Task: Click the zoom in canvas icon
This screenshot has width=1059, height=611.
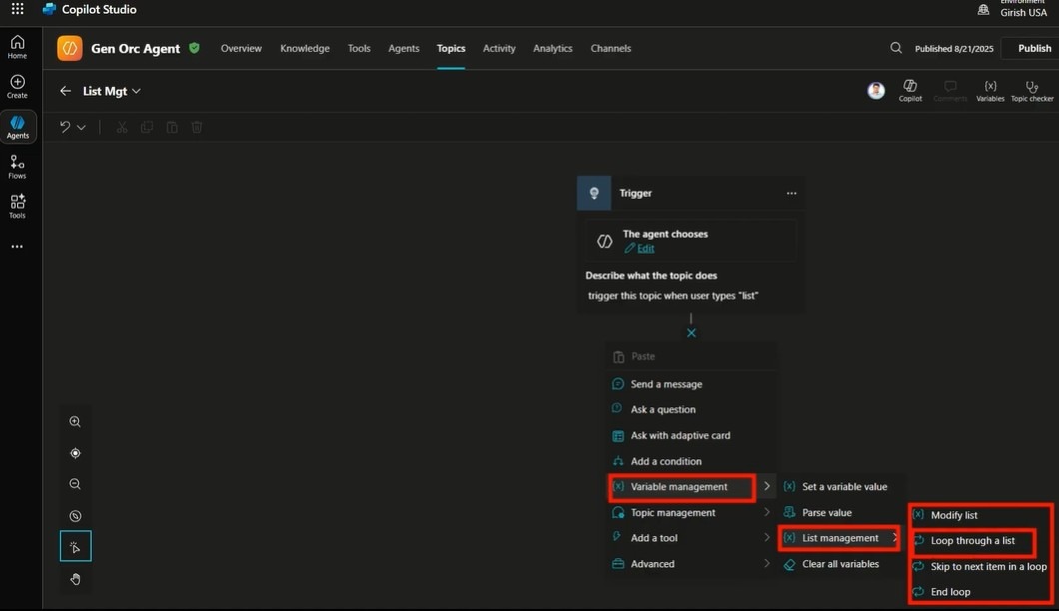Action: [x=75, y=422]
